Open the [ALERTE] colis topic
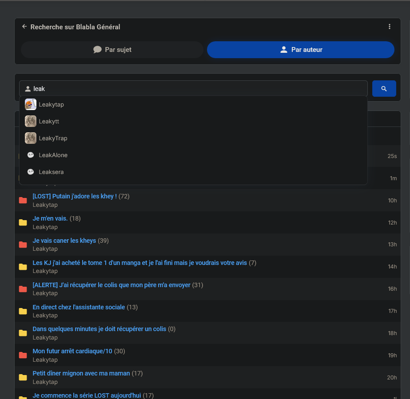This screenshot has height=399, width=410. 111,285
